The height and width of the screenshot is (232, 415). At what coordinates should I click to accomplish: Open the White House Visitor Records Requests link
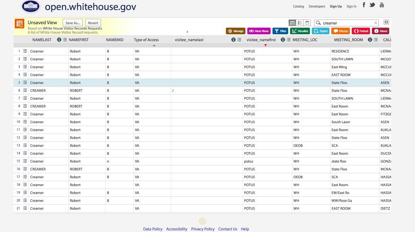[72, 28]
